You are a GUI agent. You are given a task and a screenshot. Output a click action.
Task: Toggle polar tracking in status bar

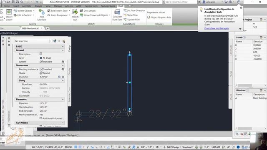pos(101,147)
